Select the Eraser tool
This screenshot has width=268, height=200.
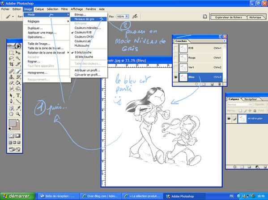[x=11, y=83]
